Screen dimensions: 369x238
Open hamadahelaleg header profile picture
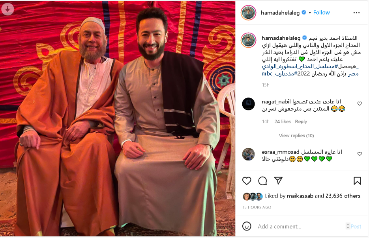tap(248, 13)
